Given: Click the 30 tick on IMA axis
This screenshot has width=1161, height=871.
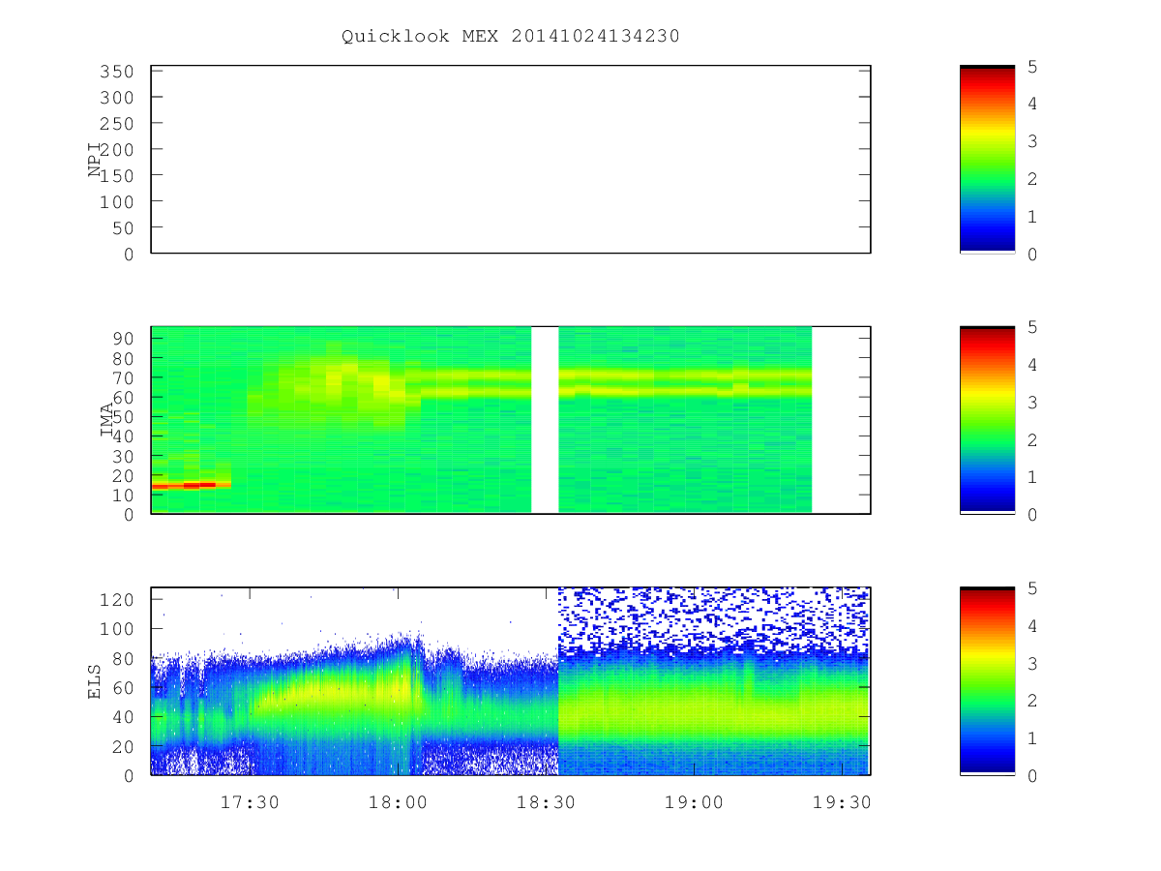Looking at the screenshot, I should pos(123,456).
